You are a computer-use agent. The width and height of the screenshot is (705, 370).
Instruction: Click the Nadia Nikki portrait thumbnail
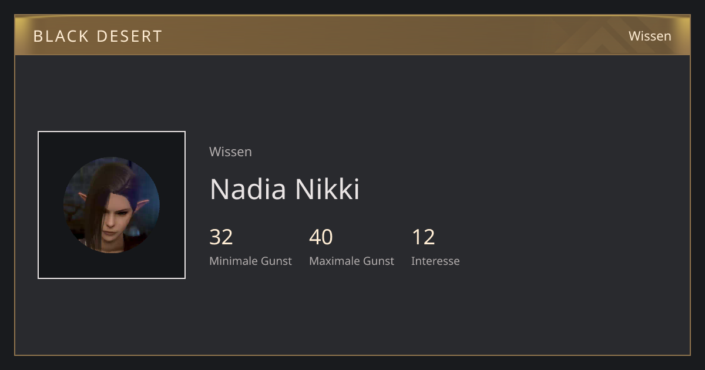[x=112, y=205]
